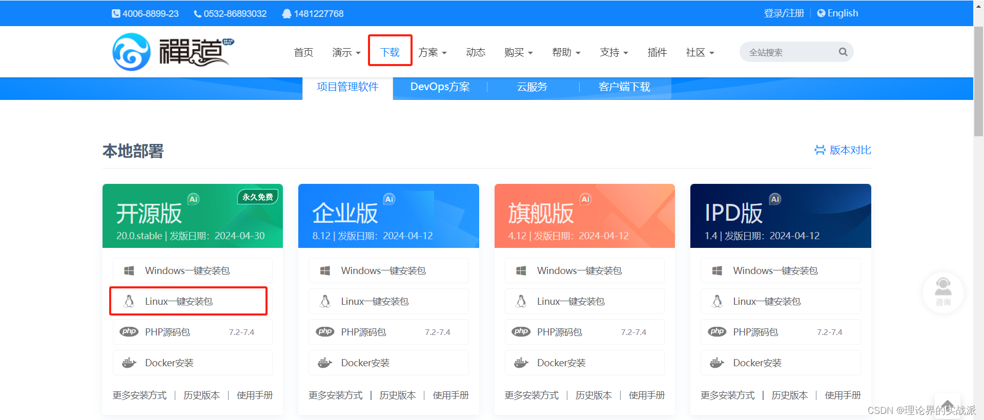Open 开源版 历史版本 link
This screenshot has width=984, height=420.
pos(201,395)
